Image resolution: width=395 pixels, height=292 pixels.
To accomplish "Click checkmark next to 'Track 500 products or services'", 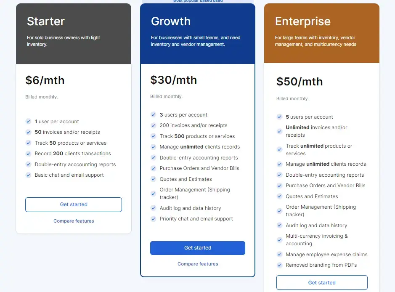I will [153, 136].
